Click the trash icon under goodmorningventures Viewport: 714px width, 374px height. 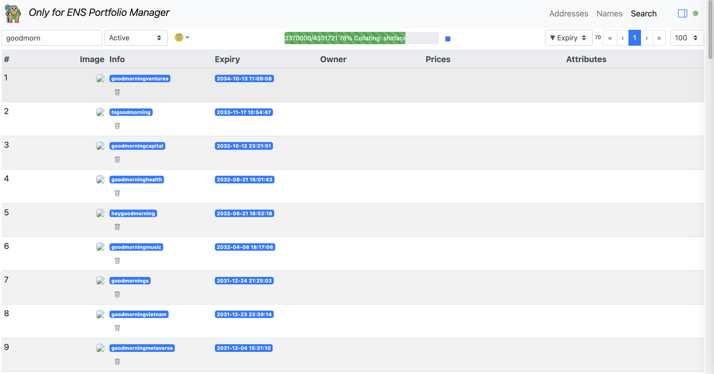click(117, 92)
